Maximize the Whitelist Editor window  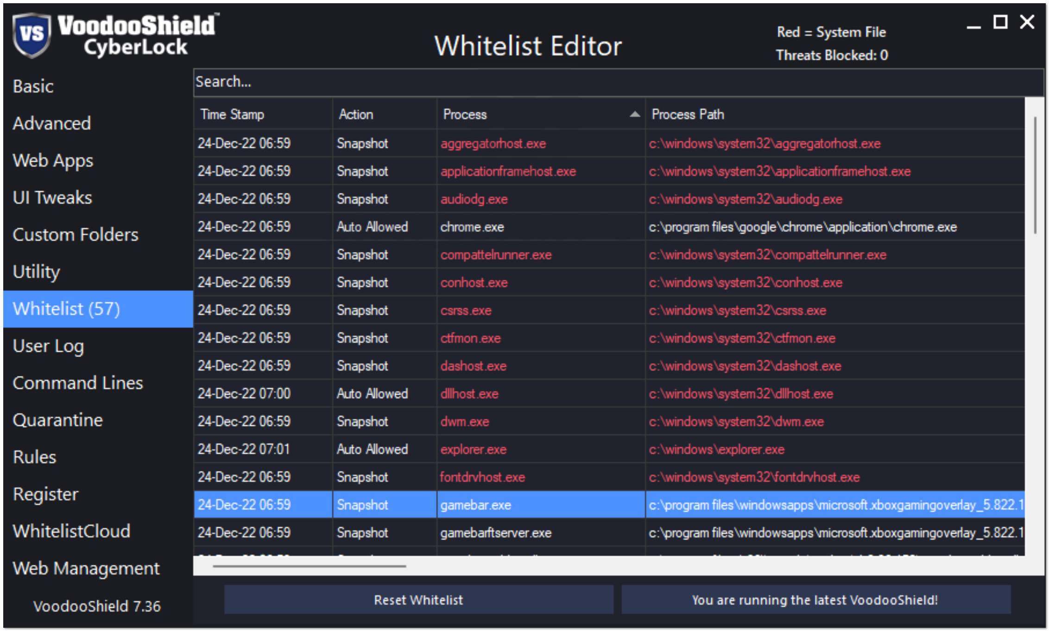point(1000,22)
